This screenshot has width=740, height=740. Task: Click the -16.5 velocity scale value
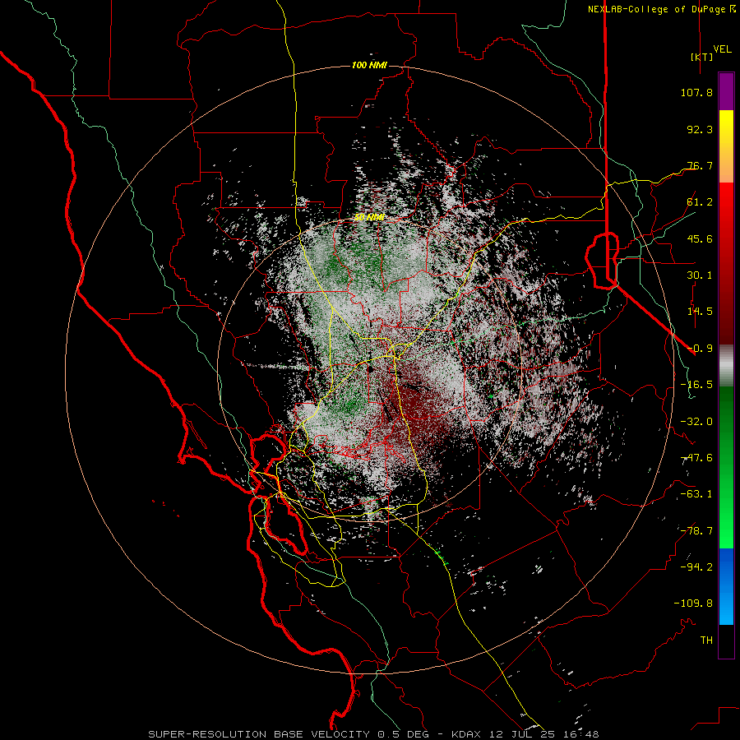[696, 385]
